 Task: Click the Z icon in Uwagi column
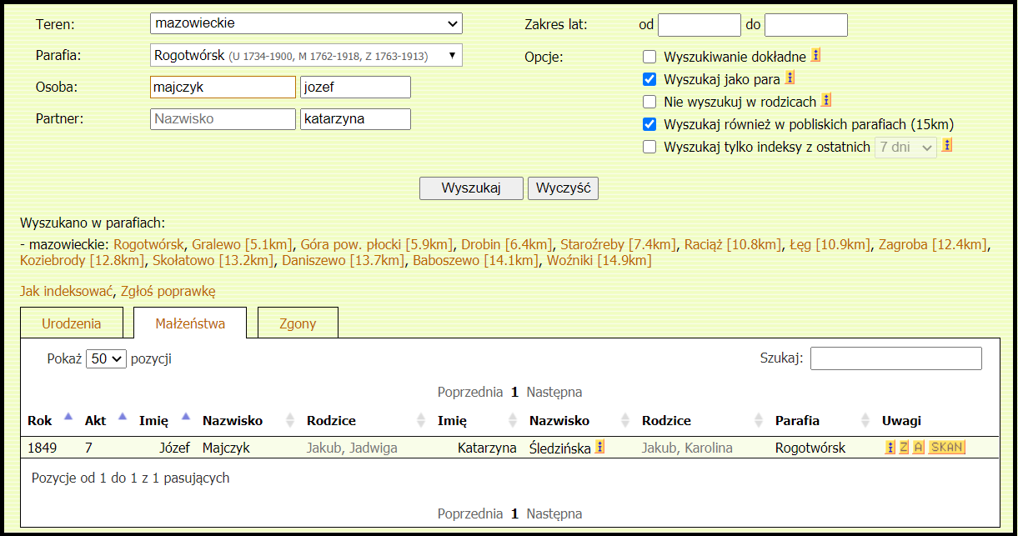pyautogui.click(x=904, y=448)
